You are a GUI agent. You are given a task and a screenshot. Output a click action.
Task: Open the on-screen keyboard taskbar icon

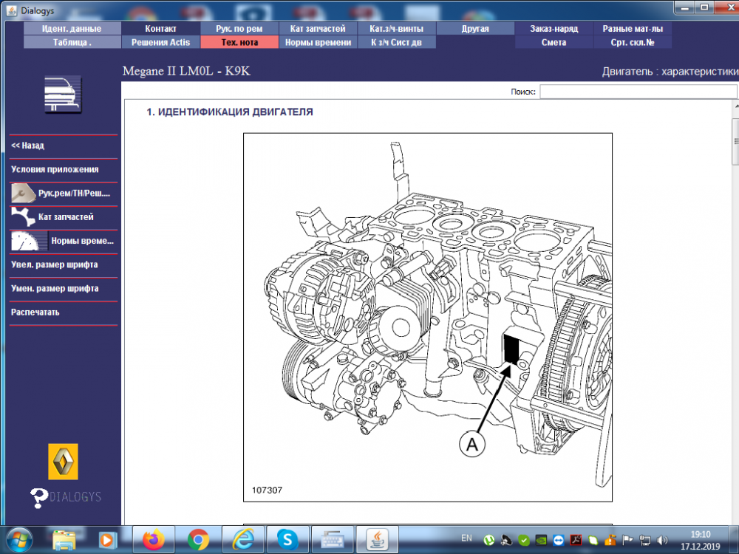(333, 540)
